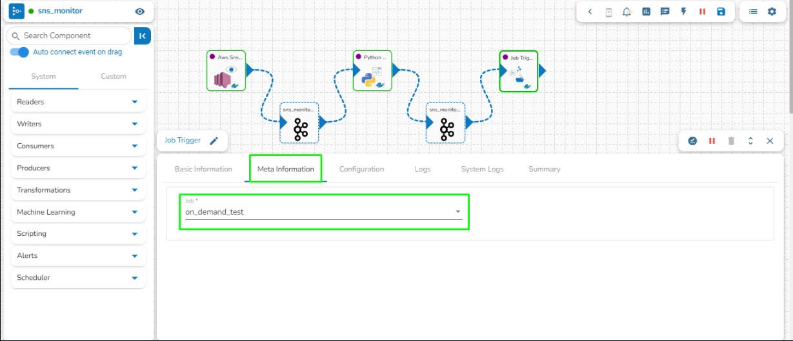Switch to the System components tab
793x341 pixels.
point(44,76)
